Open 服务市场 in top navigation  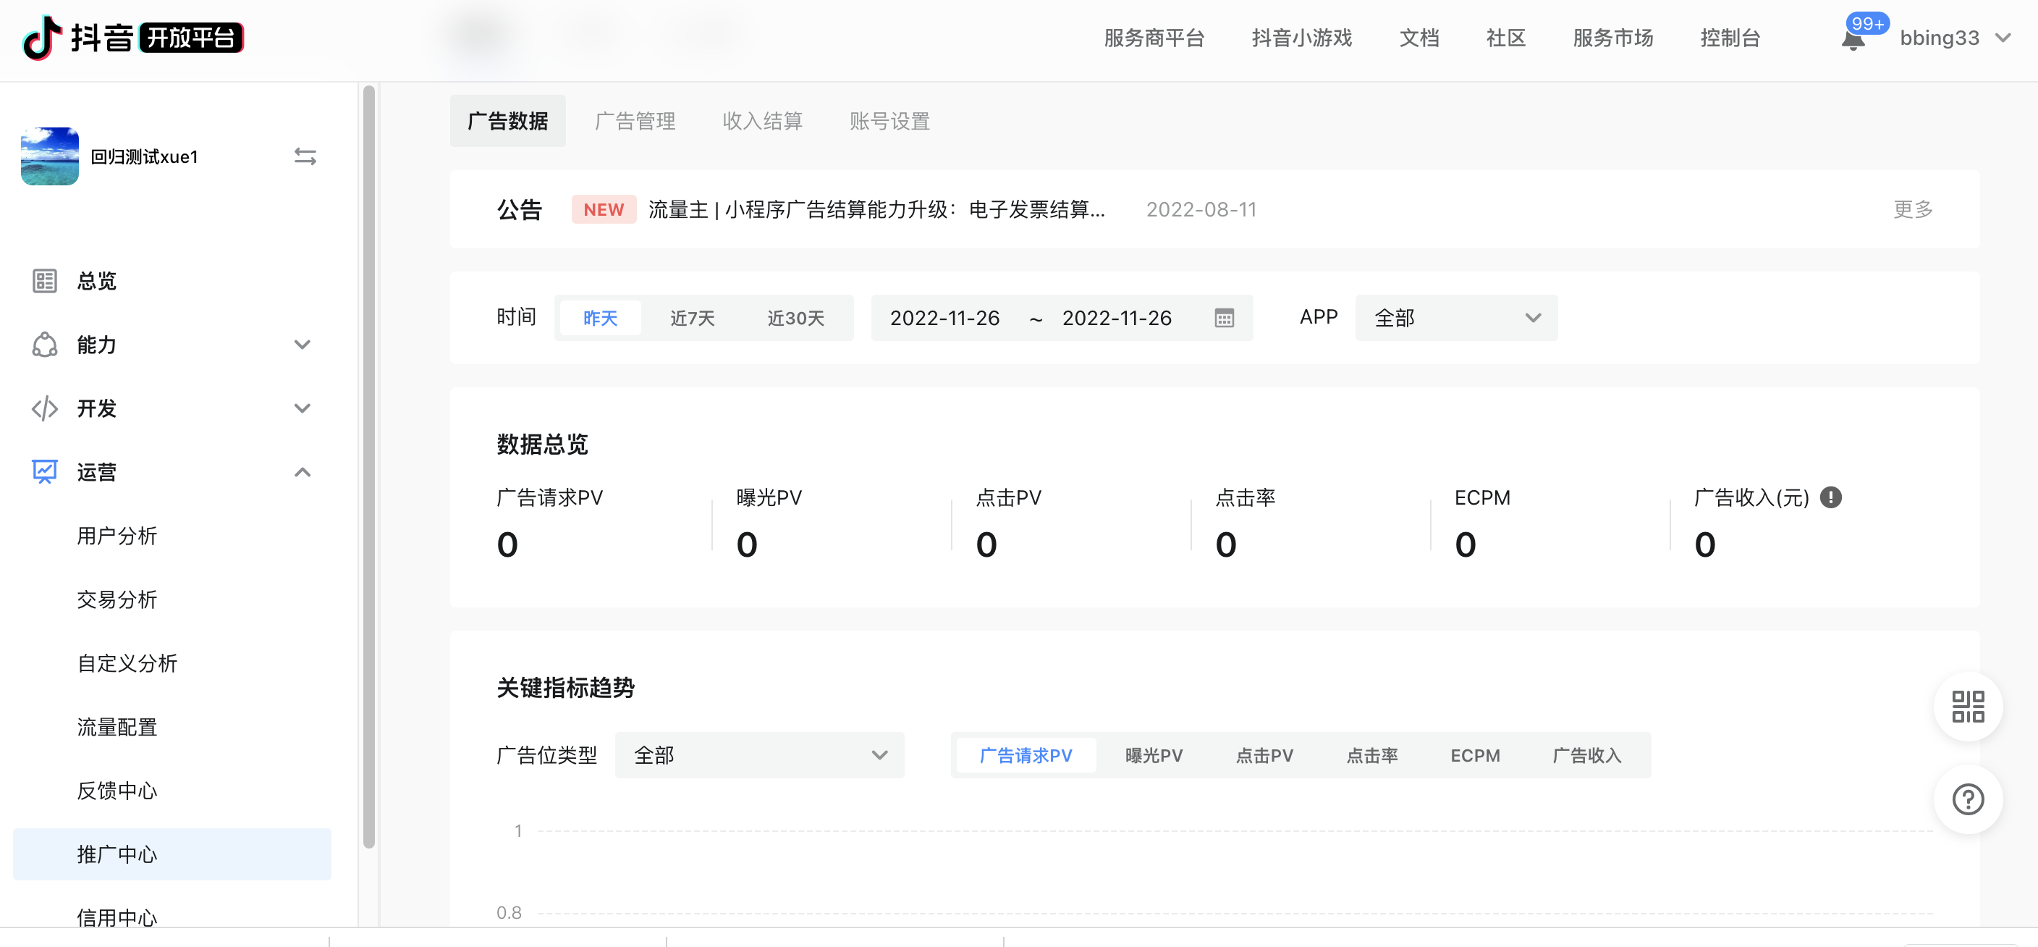(x=1612, y=38)
